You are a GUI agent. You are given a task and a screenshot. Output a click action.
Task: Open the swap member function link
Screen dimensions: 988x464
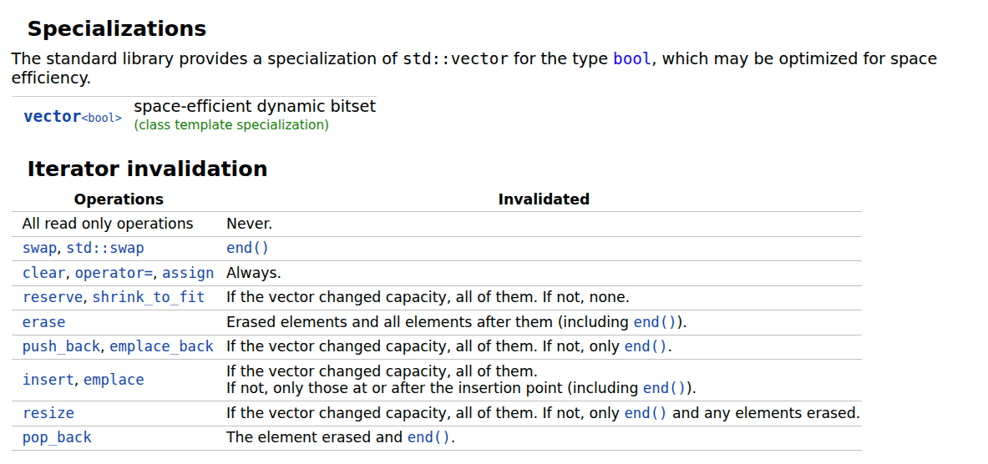pyautogui.click(x=39, y=248)
